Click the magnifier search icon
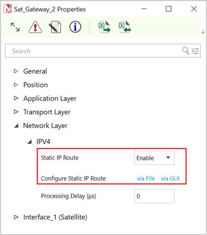The image size is (207, 235). pos(186,51)
